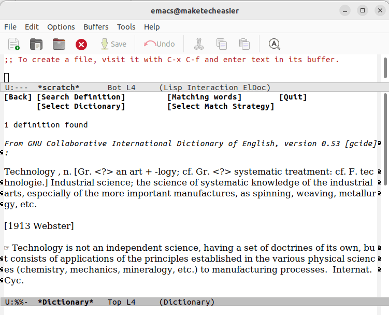
Task: Open the Options menu
Action: click(x=61, y=27)
